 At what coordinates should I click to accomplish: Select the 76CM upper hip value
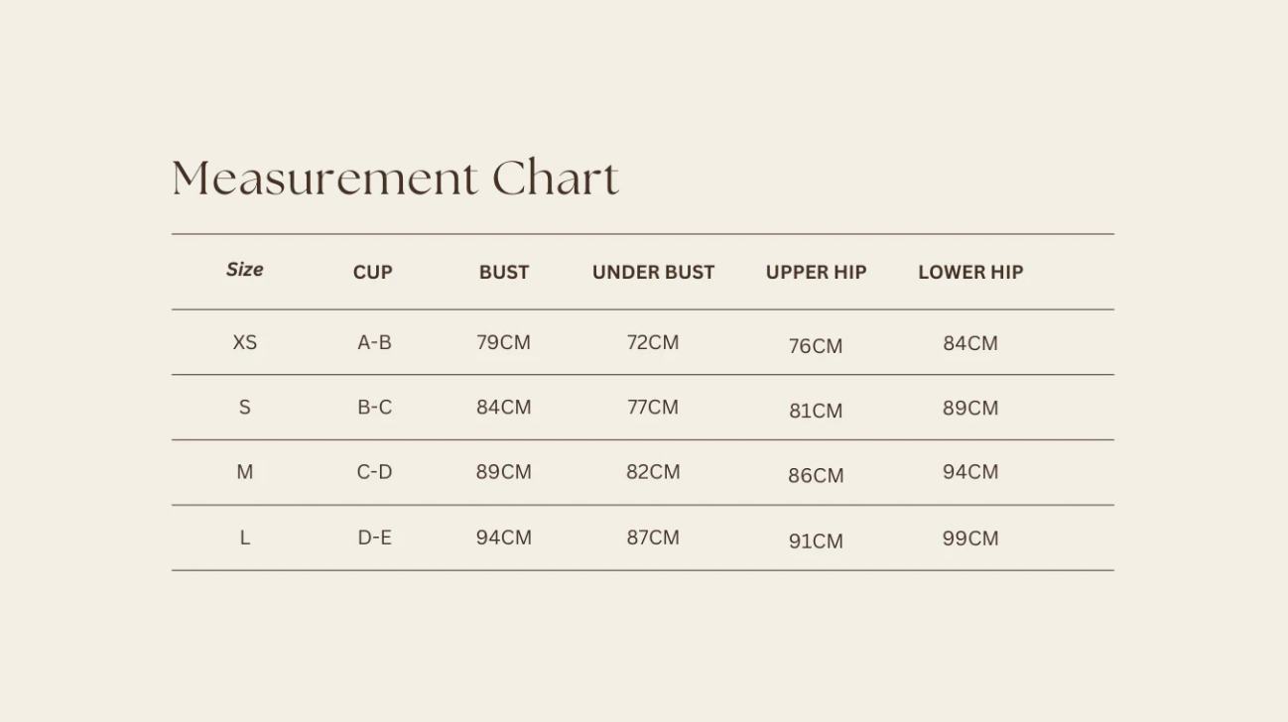[816, 346]
